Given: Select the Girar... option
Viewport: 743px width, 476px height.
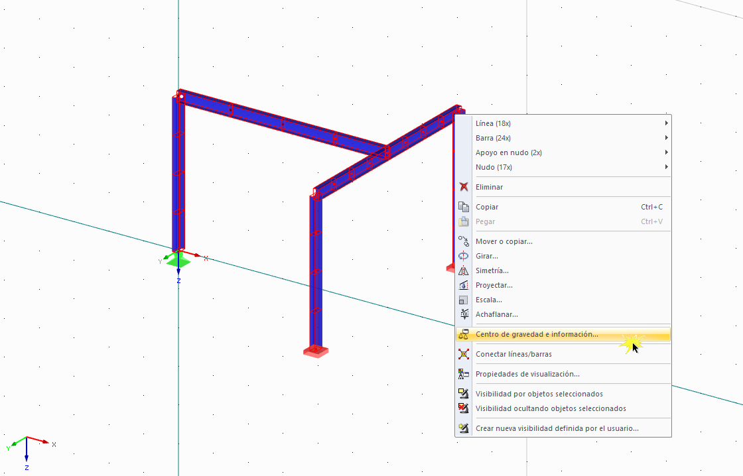Looking at the screenshot, I should click(x=563, y=256).
